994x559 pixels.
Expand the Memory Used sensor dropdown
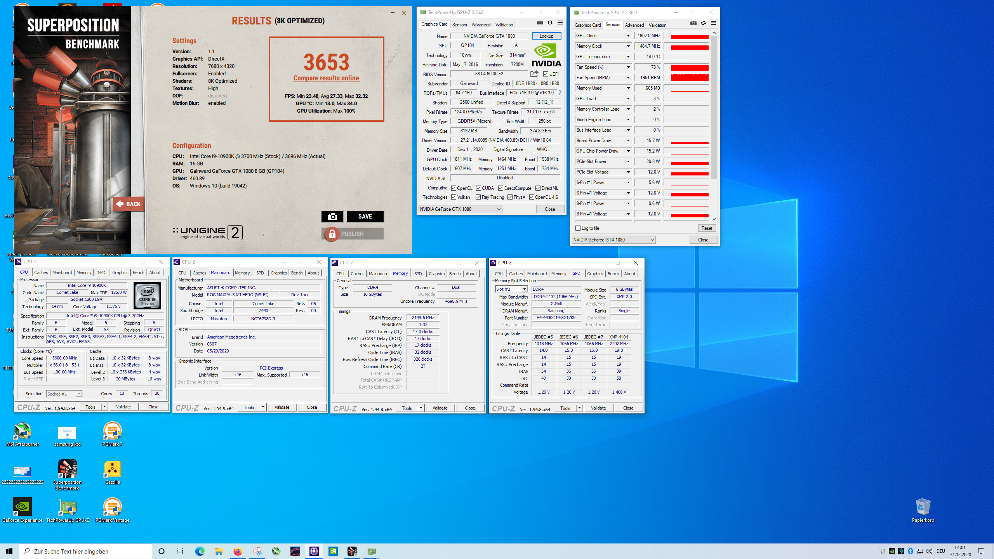[x=628, y=88]
